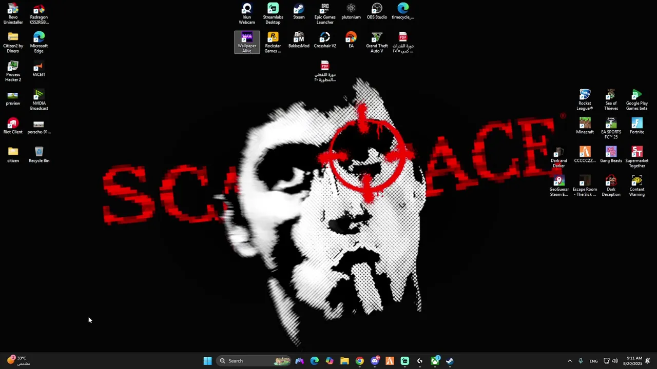657x369 pixels.
Task: Select the Streamlabs Desktop shortcut on desktop
Action: 273,14
